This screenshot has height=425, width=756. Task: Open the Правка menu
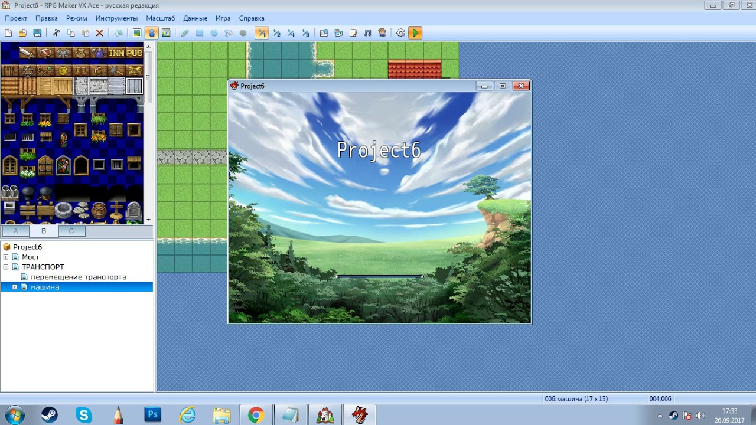coord(47,18)
